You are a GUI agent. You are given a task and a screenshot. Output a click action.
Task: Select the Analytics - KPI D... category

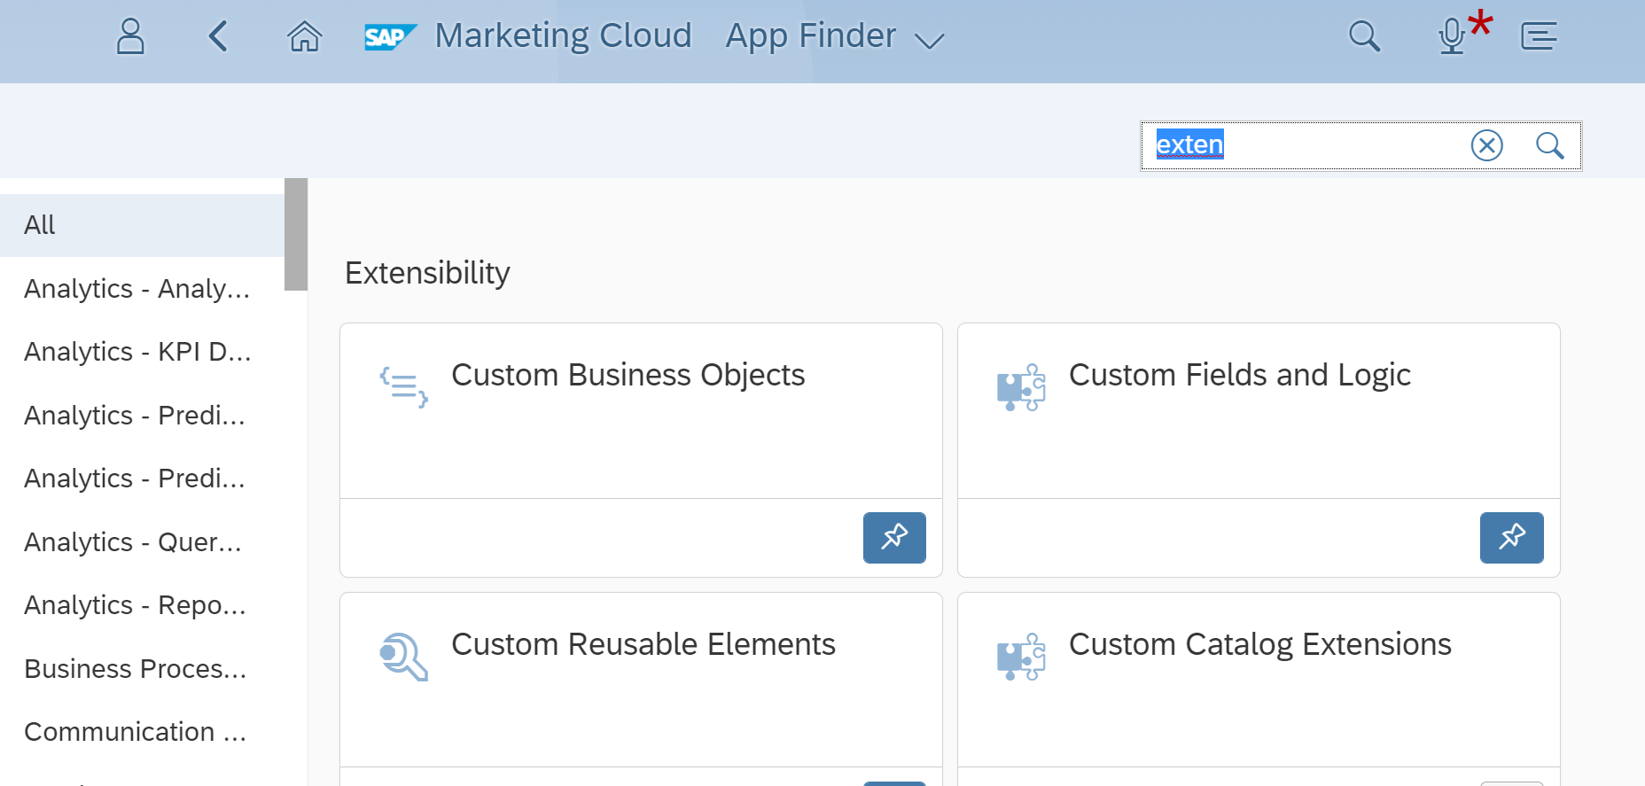(138, 352)
